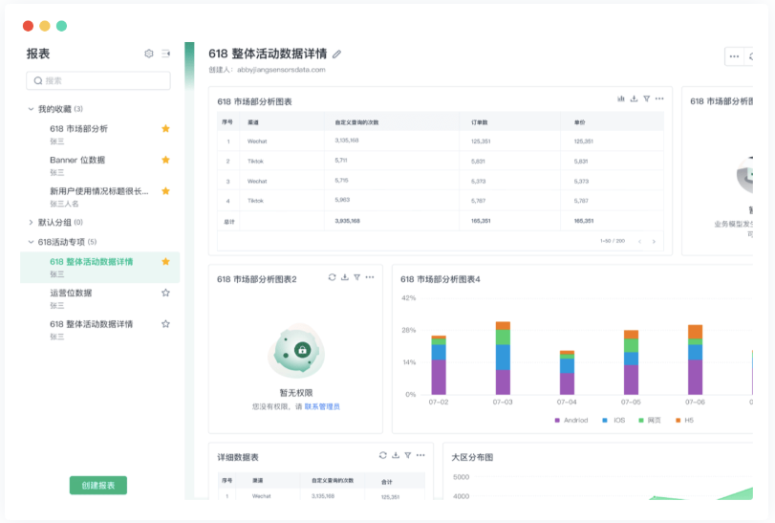Follow the 联系管理员 link
This screenshot has height=523, width=775.
click(322, 406)
